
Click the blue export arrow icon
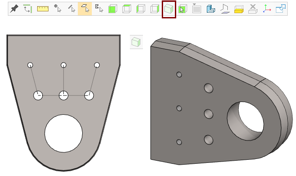click(x=281, y=9)
